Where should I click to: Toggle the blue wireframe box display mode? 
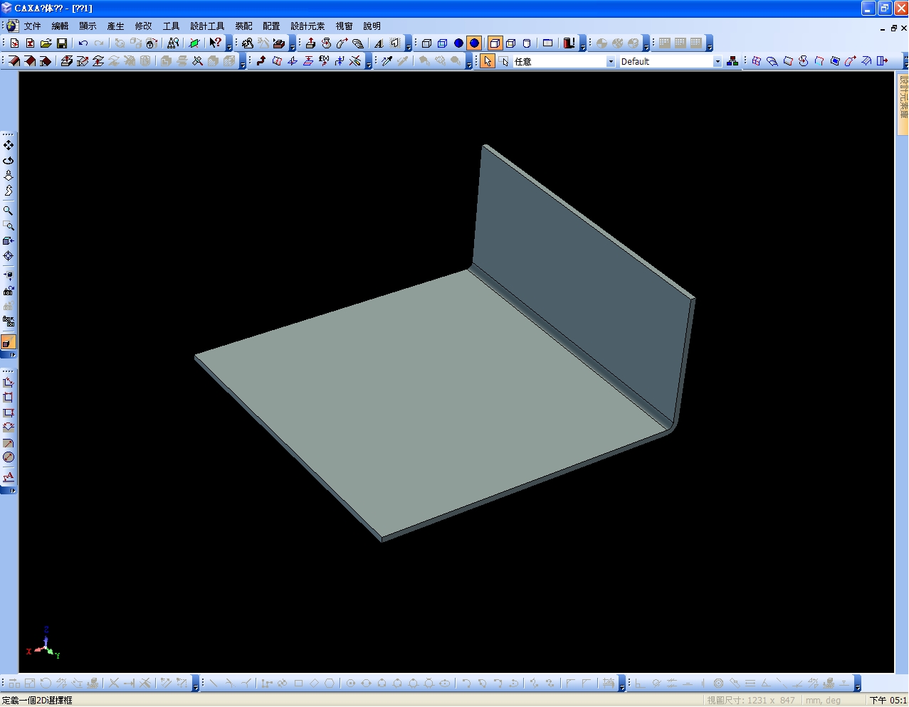pos(442,43)
